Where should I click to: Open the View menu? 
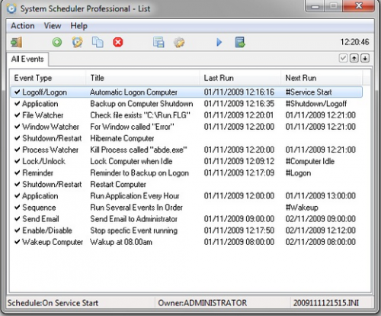(x=53, y=26)
